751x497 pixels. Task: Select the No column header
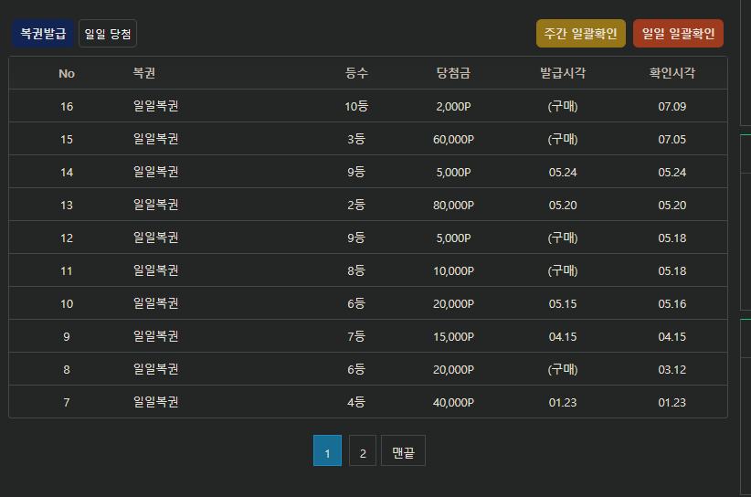click(x=67, y=73)
